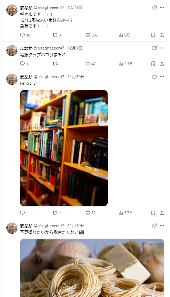
Task: Click avatar on the 写真撮りたい tweet
Action: click(12, 228)
